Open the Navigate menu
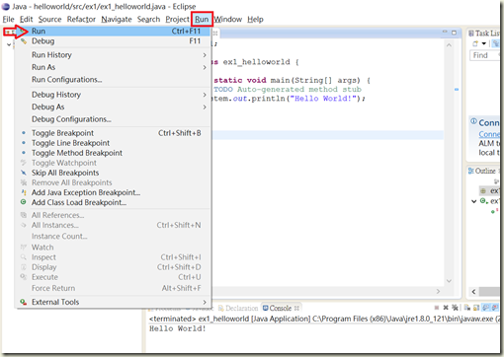504x357 pixels. click(x=117, y=20)
